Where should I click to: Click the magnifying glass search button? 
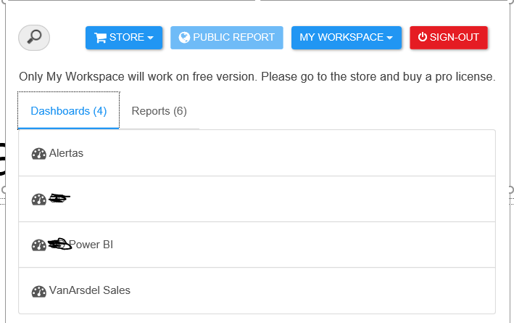[34, 38]
